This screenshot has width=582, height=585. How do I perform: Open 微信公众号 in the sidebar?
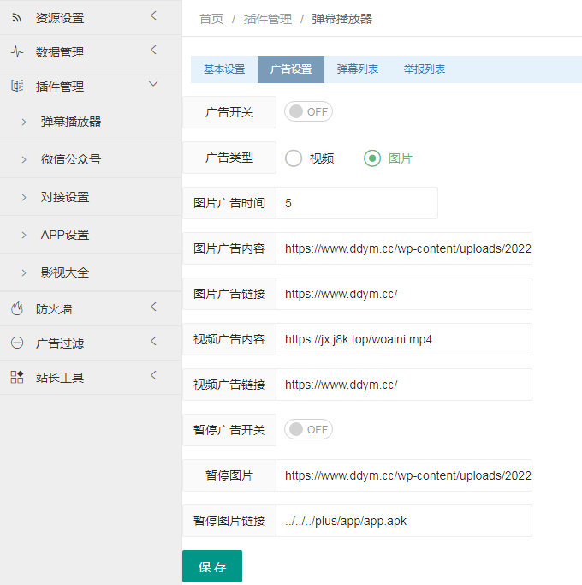click(71, 159)
